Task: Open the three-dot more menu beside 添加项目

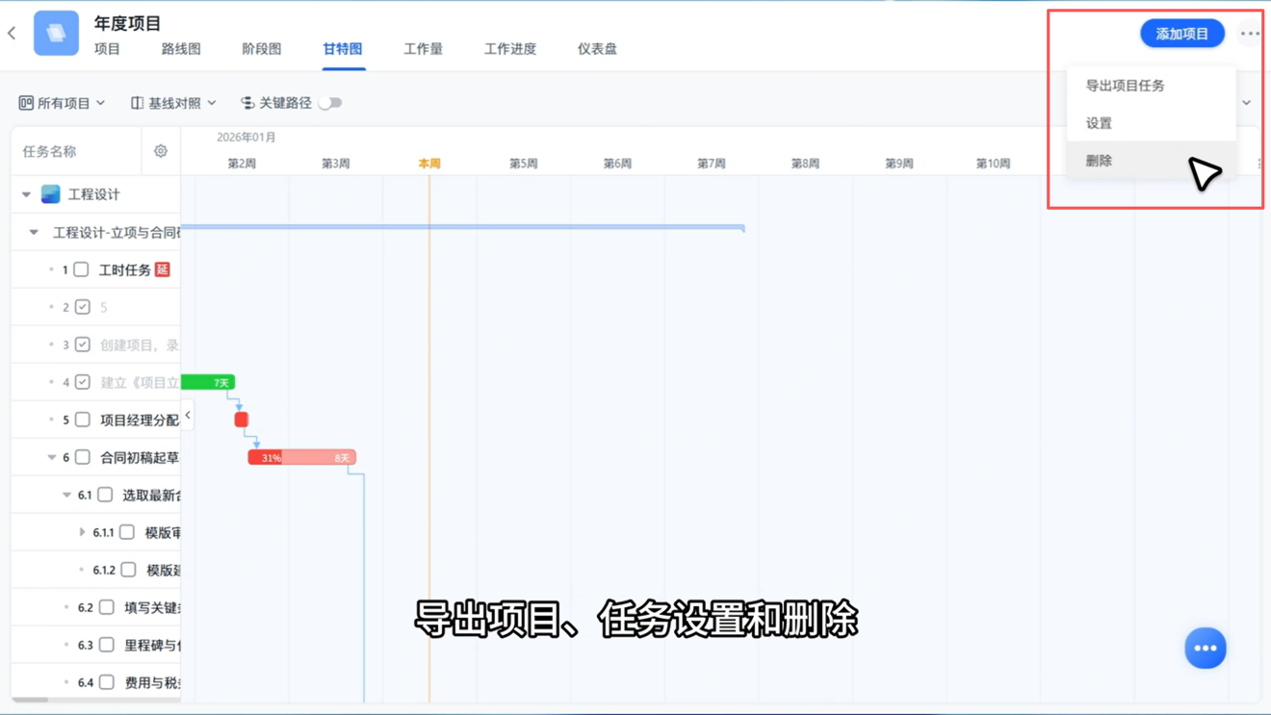Action: pos(1249,34)
